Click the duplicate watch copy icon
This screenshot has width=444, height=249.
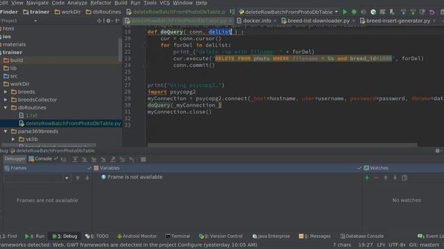coord(404,178)
